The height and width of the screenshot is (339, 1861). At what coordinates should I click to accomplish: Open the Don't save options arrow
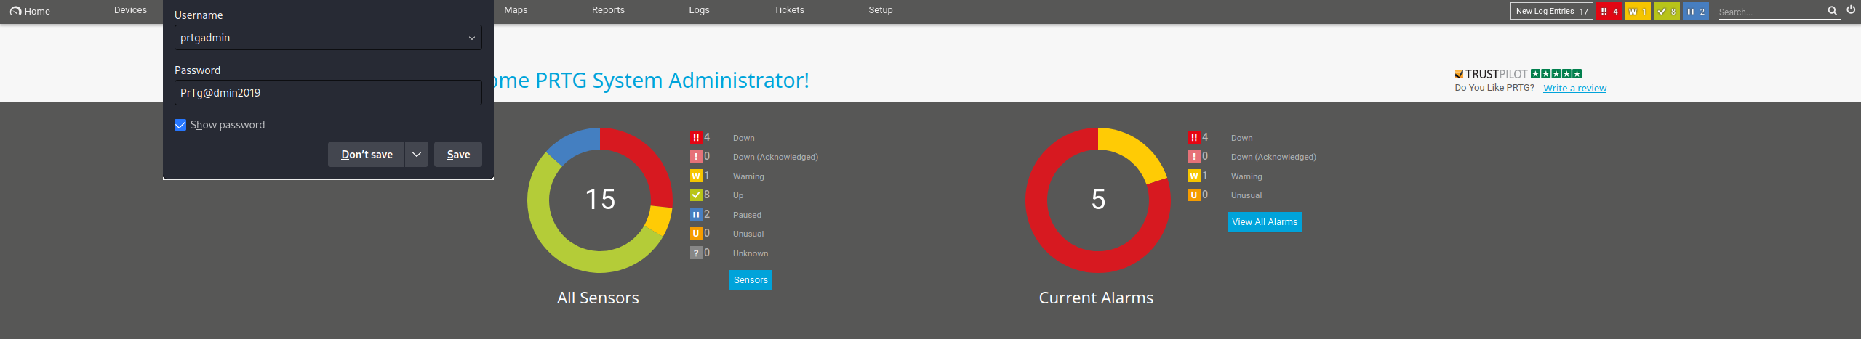point(417,155)
